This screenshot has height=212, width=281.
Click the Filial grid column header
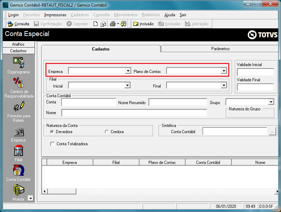tap(116, 162)
